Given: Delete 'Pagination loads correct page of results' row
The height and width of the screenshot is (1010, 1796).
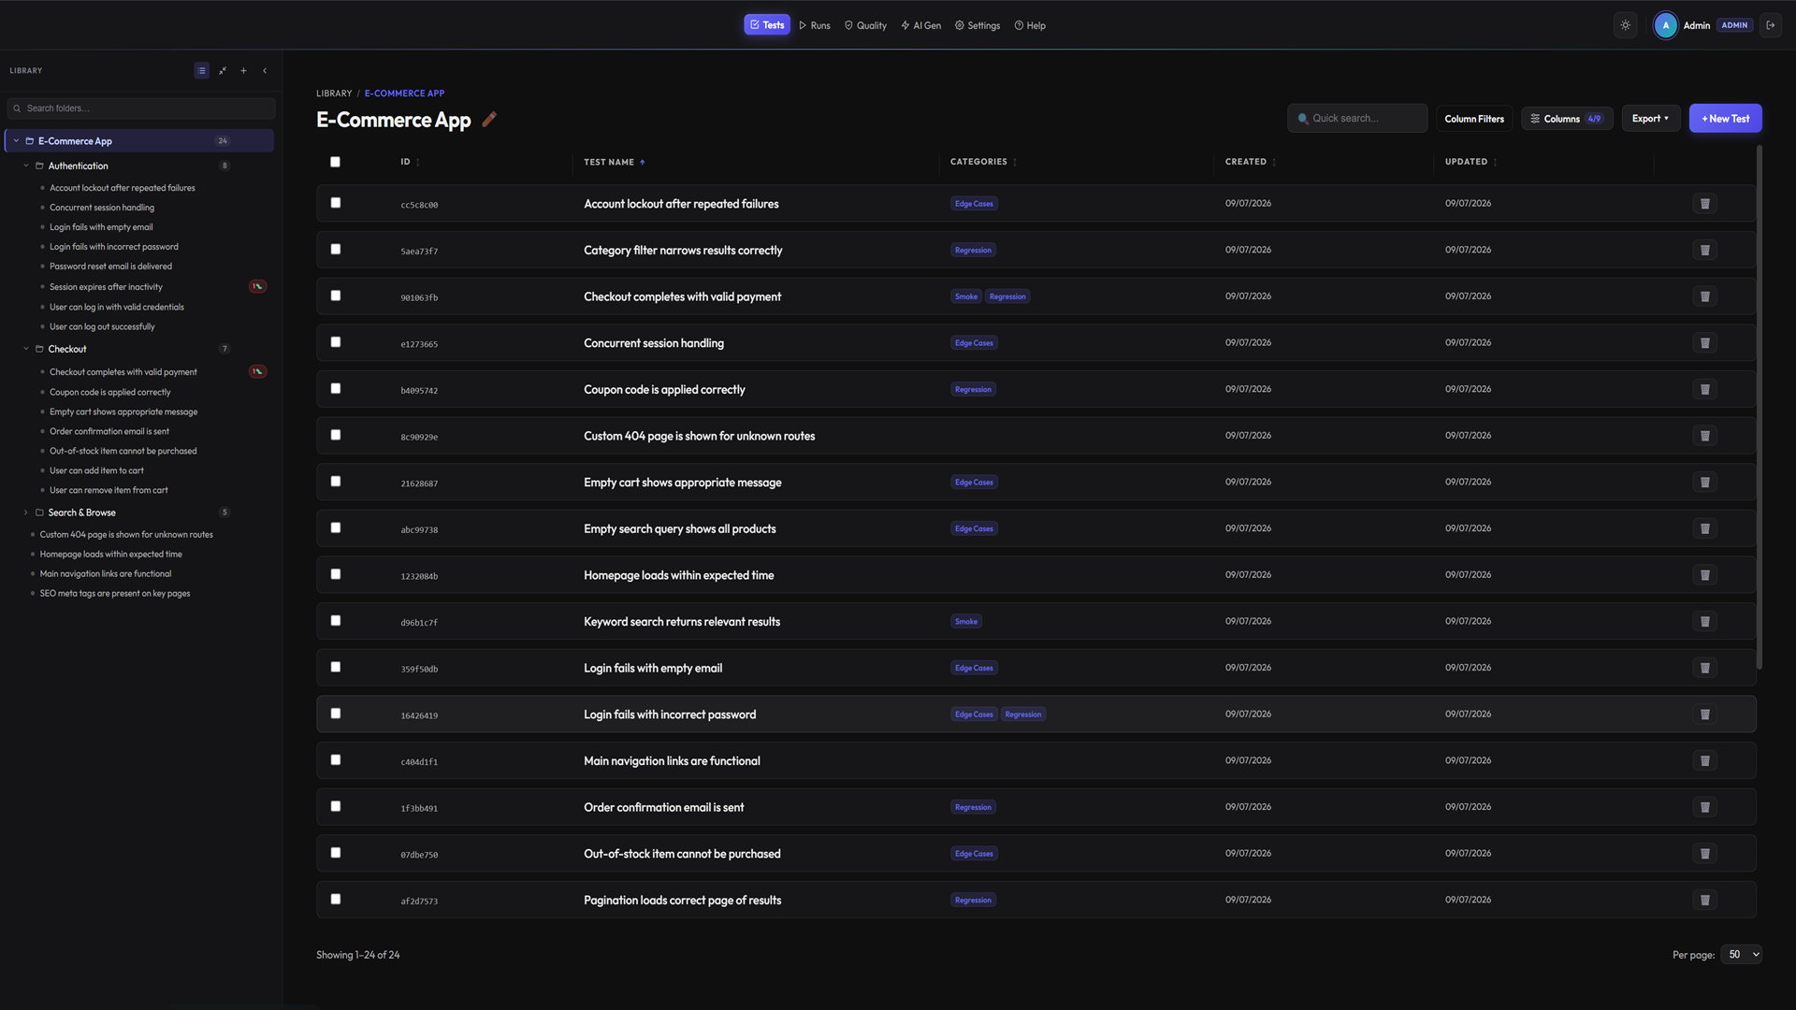Looking at the screenshot, I should tap(1704, 901).
